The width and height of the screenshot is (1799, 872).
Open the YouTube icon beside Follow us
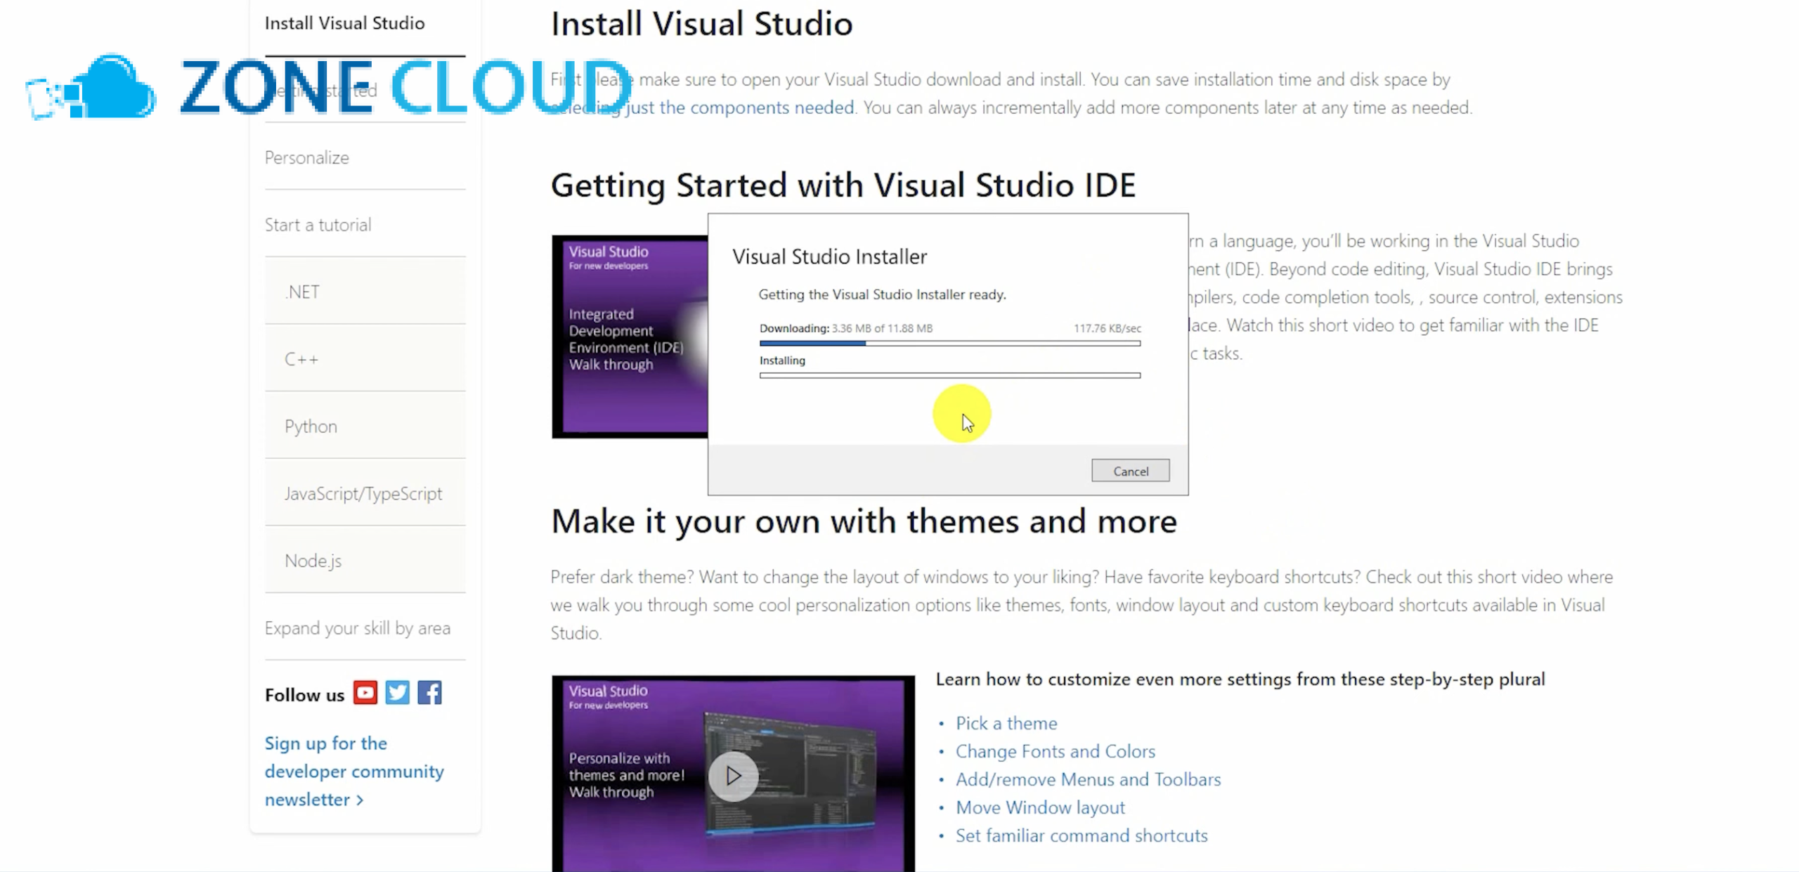[365, 693]
